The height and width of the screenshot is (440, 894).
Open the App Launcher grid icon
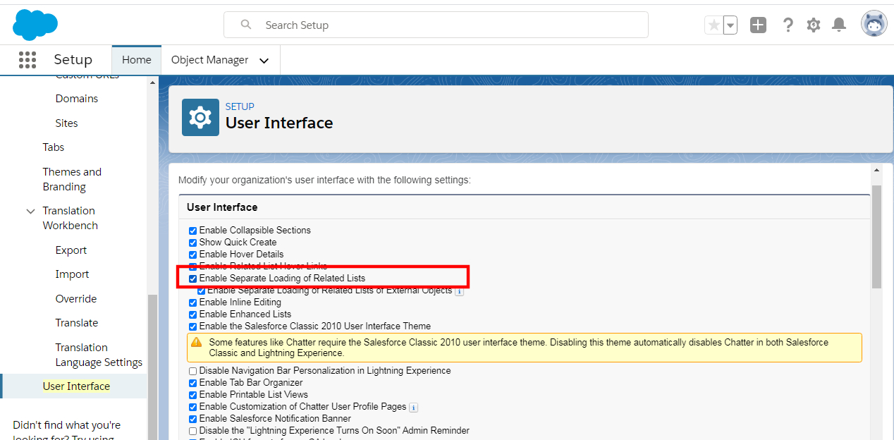coord(27,60)
